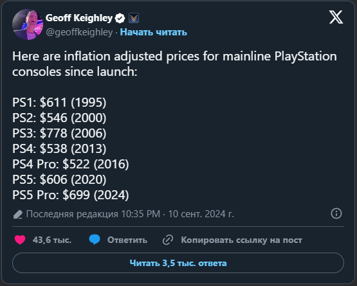The image size is (357, 286).
Task: Open the @geoffkeighley handle link
Action: tap(79, 32)
